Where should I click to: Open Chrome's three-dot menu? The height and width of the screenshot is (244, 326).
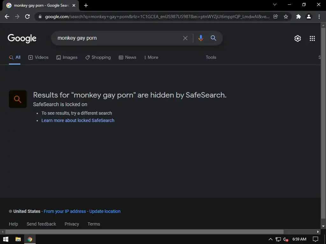pos(319,17)
